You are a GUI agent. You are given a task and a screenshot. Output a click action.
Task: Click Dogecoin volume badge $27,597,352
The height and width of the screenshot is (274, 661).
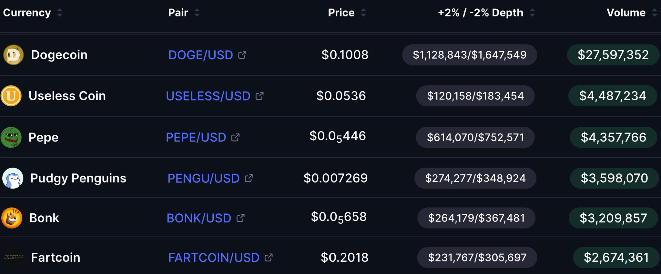[x=613, y=55]
